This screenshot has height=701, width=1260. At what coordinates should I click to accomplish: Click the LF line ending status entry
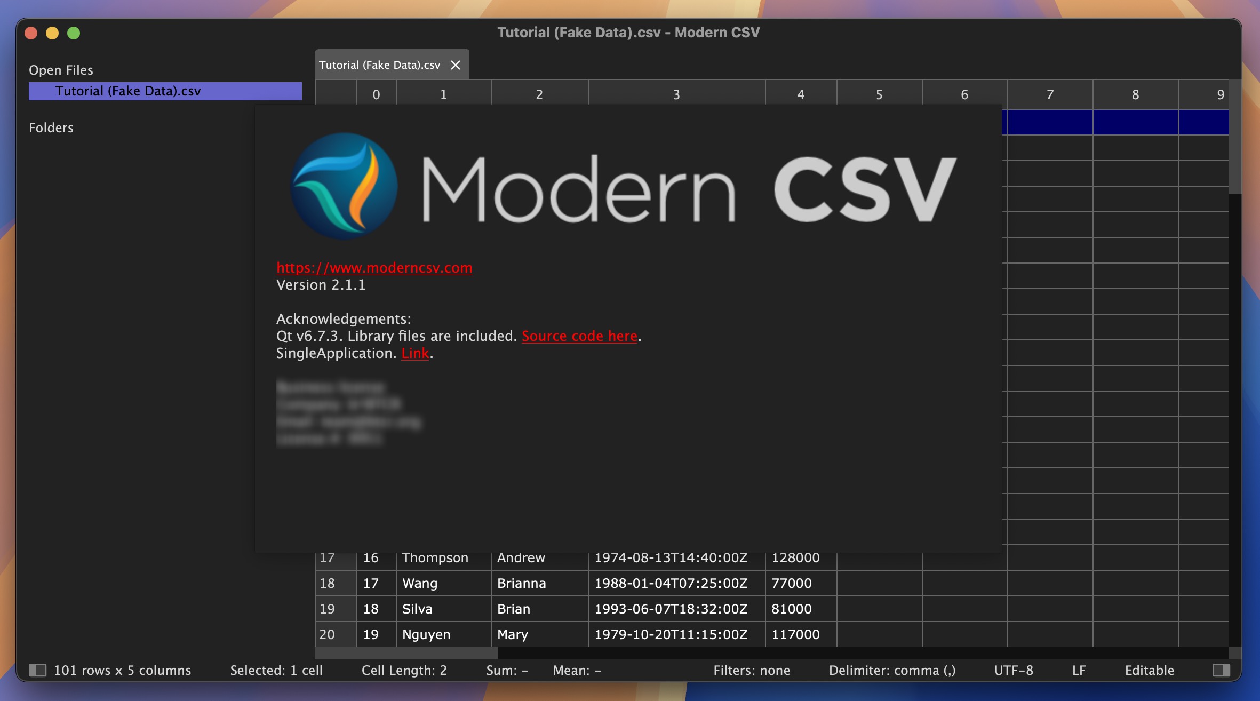click(1079, 670)
